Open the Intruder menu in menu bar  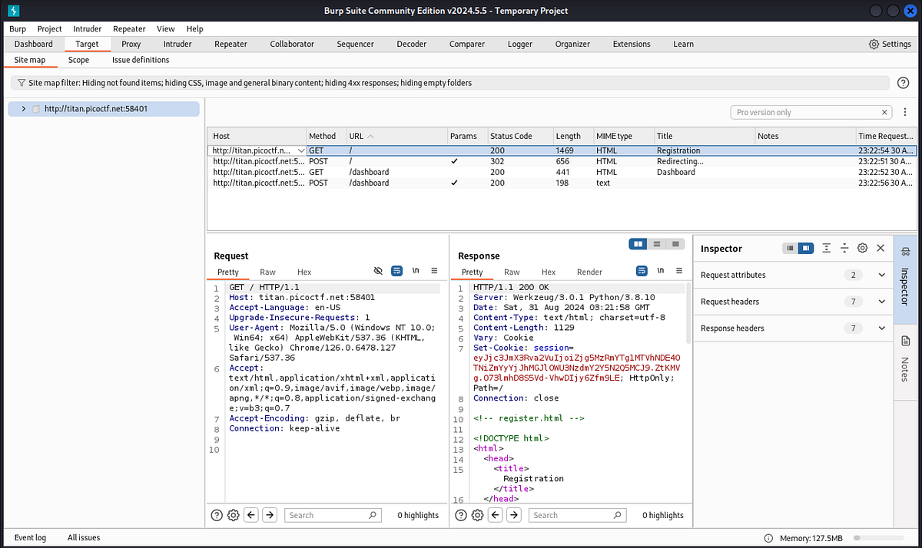[x=88, y=28]
